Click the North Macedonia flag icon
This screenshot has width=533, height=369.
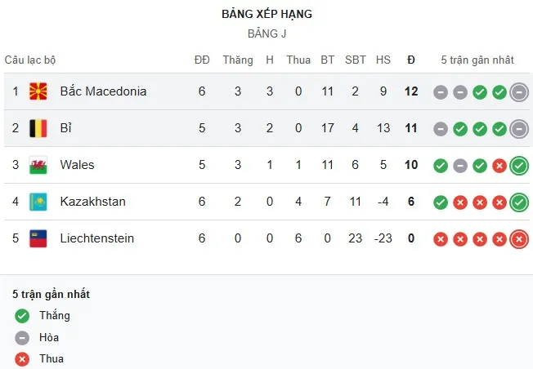[38, 91]
